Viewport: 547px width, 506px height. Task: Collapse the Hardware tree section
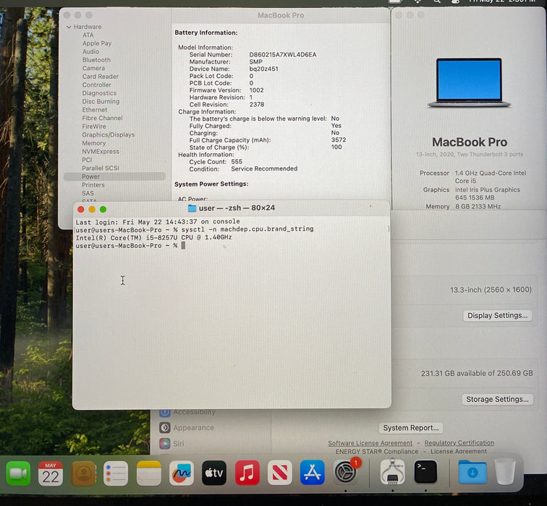69,27
